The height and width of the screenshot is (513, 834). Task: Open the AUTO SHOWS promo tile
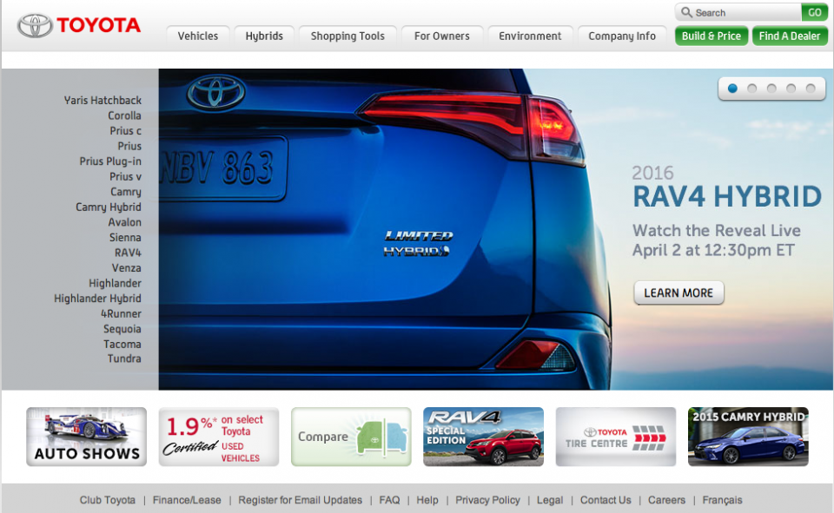[86, 437]
